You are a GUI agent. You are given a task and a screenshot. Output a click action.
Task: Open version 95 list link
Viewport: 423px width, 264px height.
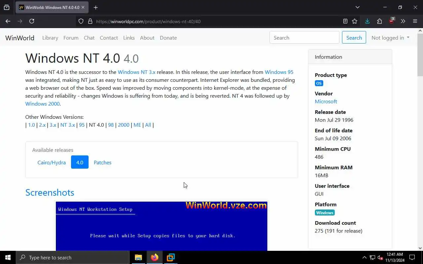click(82, 125)
